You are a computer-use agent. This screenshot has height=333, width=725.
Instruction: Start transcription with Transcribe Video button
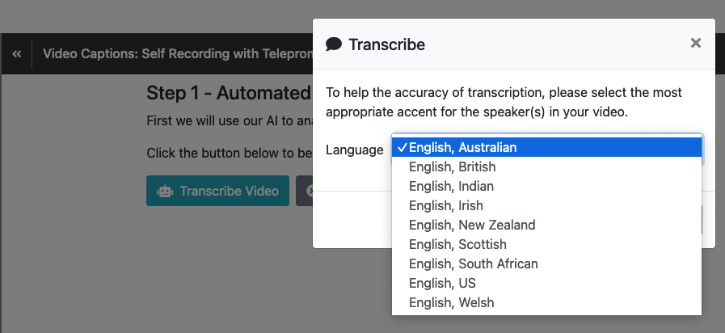click(217, 191)
